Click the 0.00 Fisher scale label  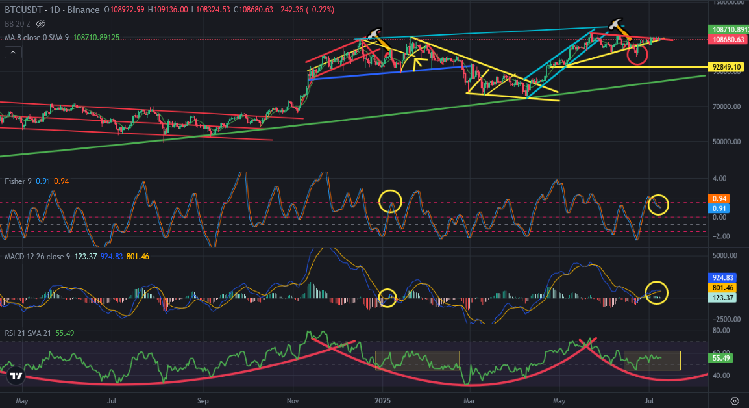coord(719,217)
